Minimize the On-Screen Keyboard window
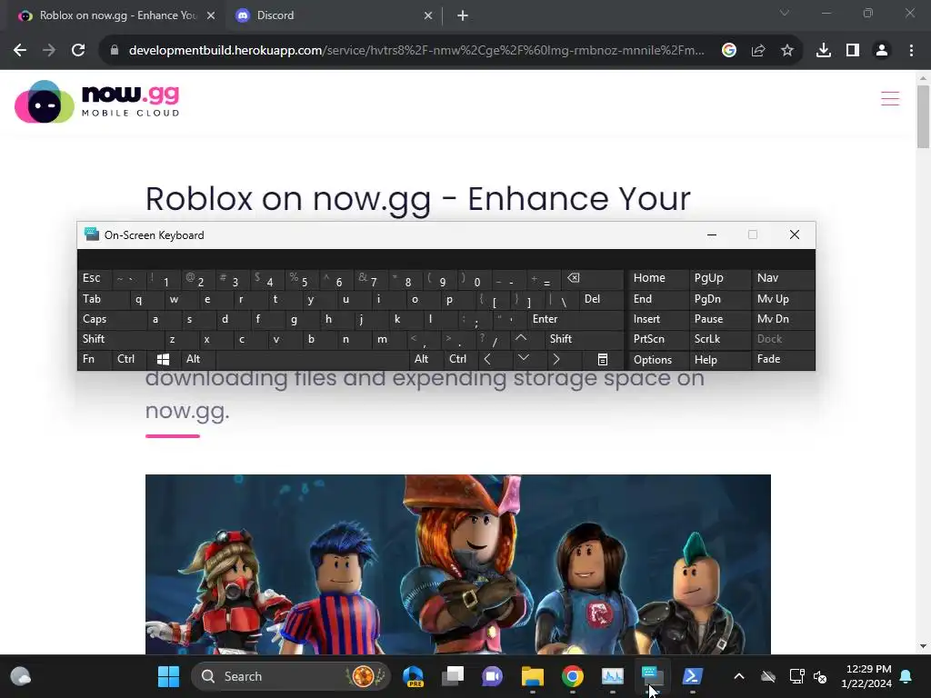931x698 pixels. click(712, 235)
